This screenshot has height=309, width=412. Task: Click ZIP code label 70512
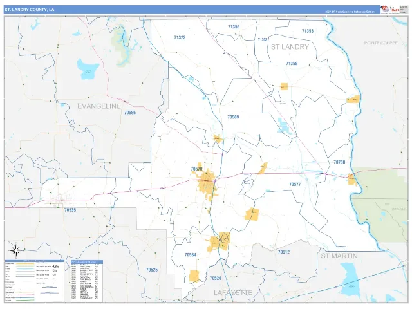point(284,252)
